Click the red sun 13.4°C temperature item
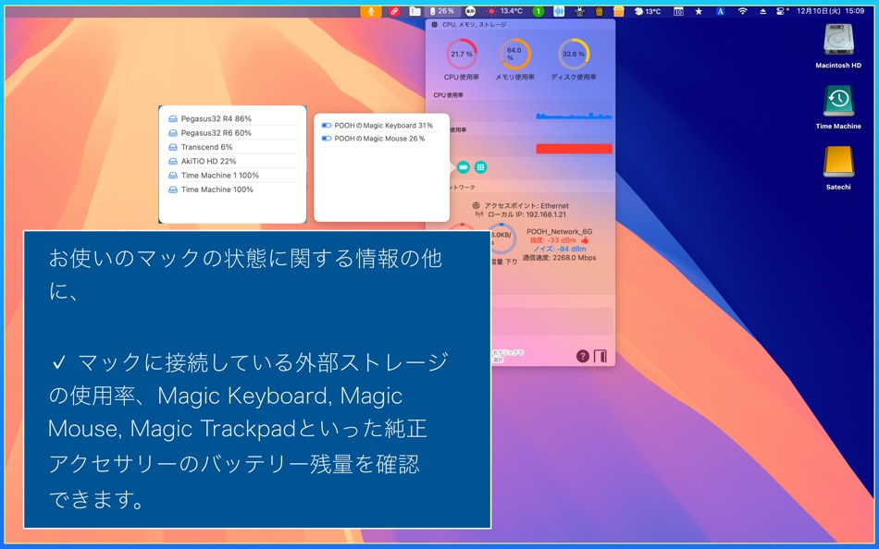This screenshot has height=549, width=879. 504,11
